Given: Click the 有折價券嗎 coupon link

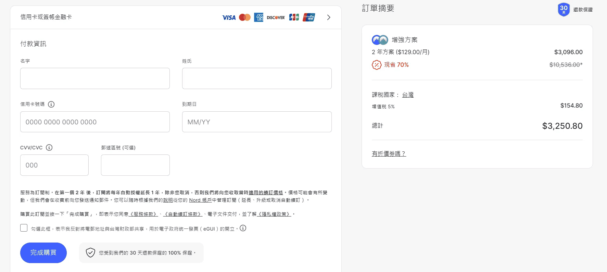Looking at the screenshot, I should point(389,154).
